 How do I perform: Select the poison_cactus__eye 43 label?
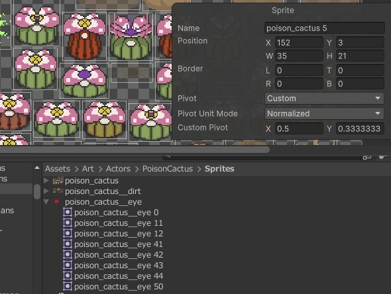pos(119,266)
